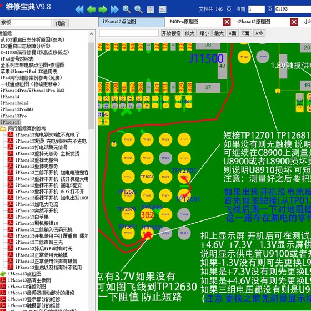Click the current page number field
311x311 pixels.
click(256, 9)
